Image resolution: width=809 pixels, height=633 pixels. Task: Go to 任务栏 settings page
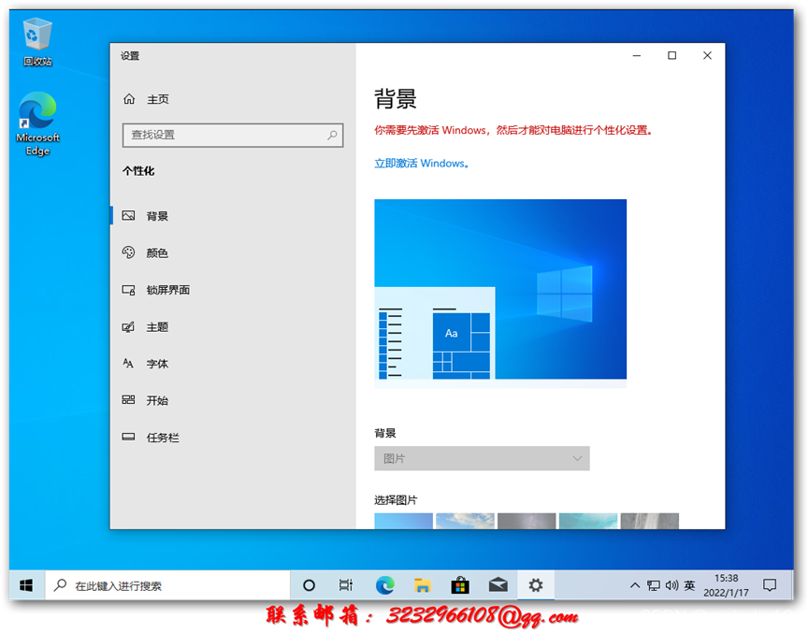(163, 438)
